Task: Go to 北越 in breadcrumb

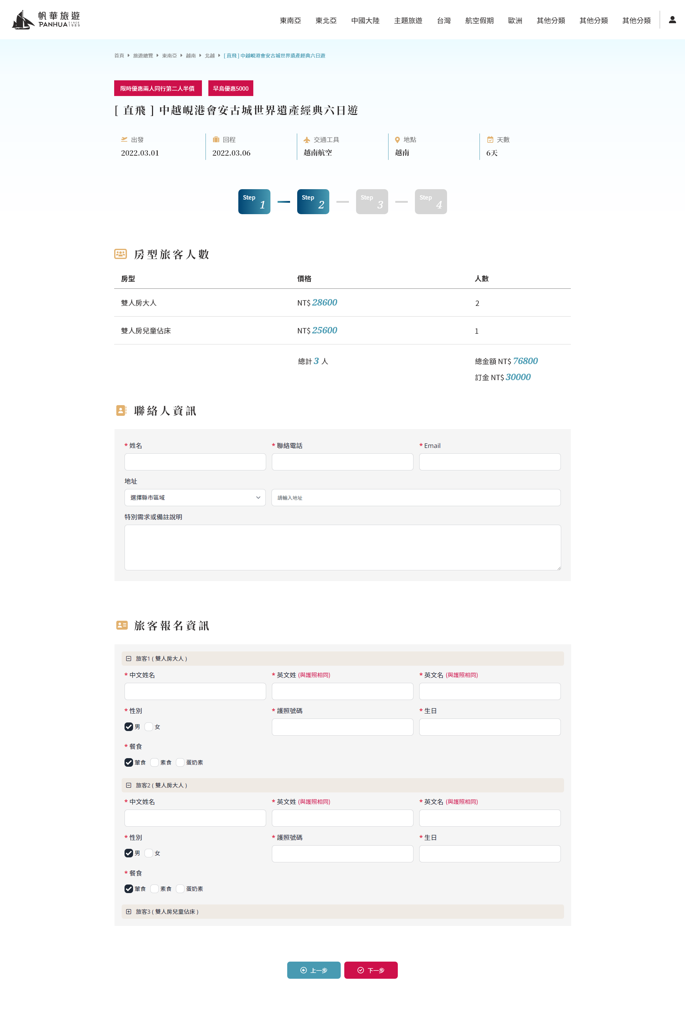Action: (x=210, y=56)
